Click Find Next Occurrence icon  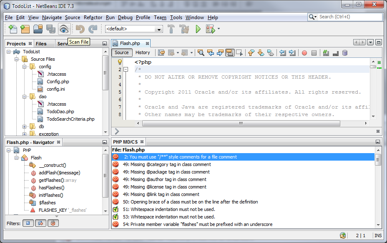(220, 53)
